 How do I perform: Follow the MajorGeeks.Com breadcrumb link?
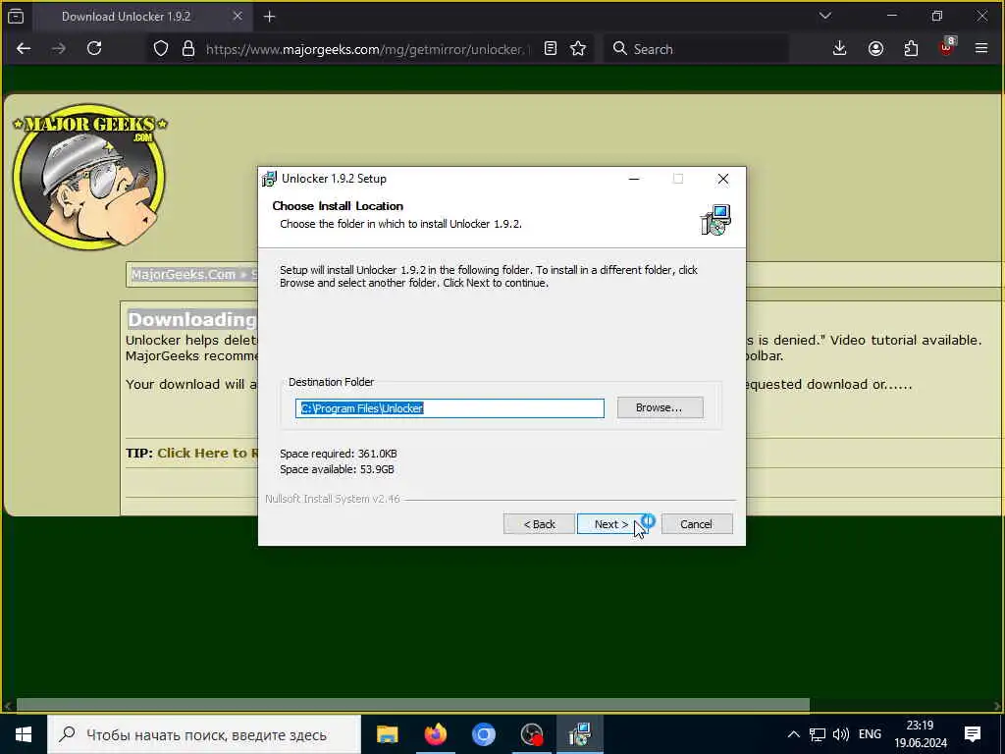click(184, 275)
